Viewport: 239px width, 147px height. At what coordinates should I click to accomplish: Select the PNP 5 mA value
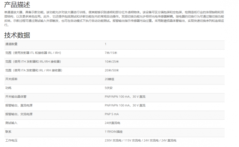pyautogui.click(x=112, y=114)
